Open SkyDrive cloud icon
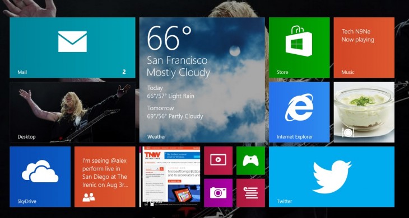Image resolution: width=409 pixels, height=218 pixels. pyautogui.click(x=40, y=171)
